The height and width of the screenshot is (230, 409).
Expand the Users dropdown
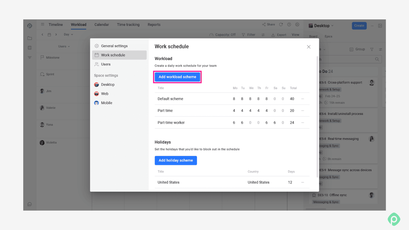pos(64,47)
